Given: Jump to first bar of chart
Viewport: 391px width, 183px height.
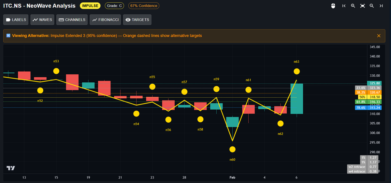Looking at the screenshot, I should (344, 6).
